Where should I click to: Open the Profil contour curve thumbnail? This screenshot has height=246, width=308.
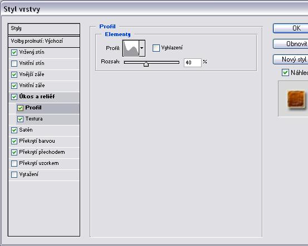[131, 48]
